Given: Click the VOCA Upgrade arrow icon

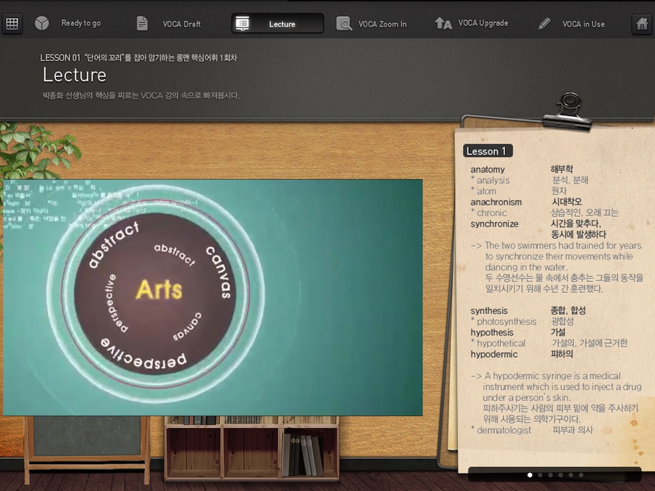Looking at the screenshot, I should coord(443,24).
